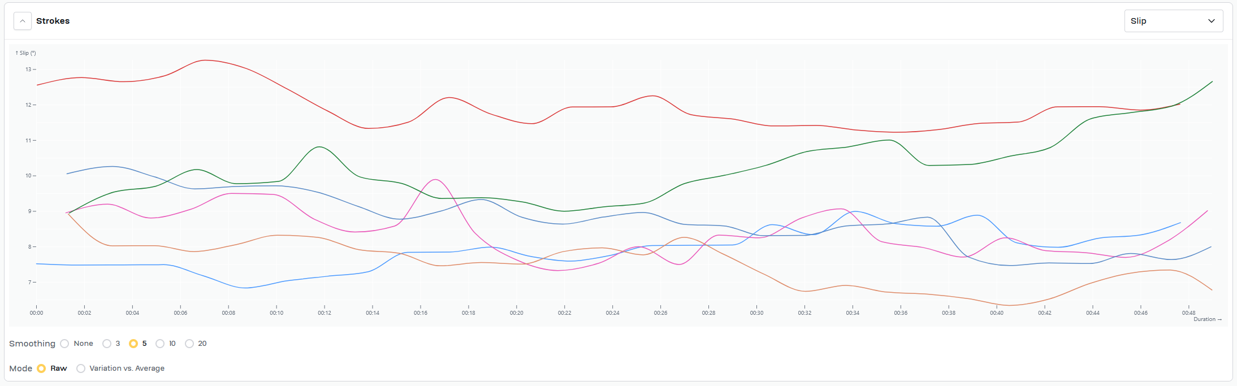Click the Duration axis label
Viewport: 1237px width, 386px height.
click(1207, 319)
